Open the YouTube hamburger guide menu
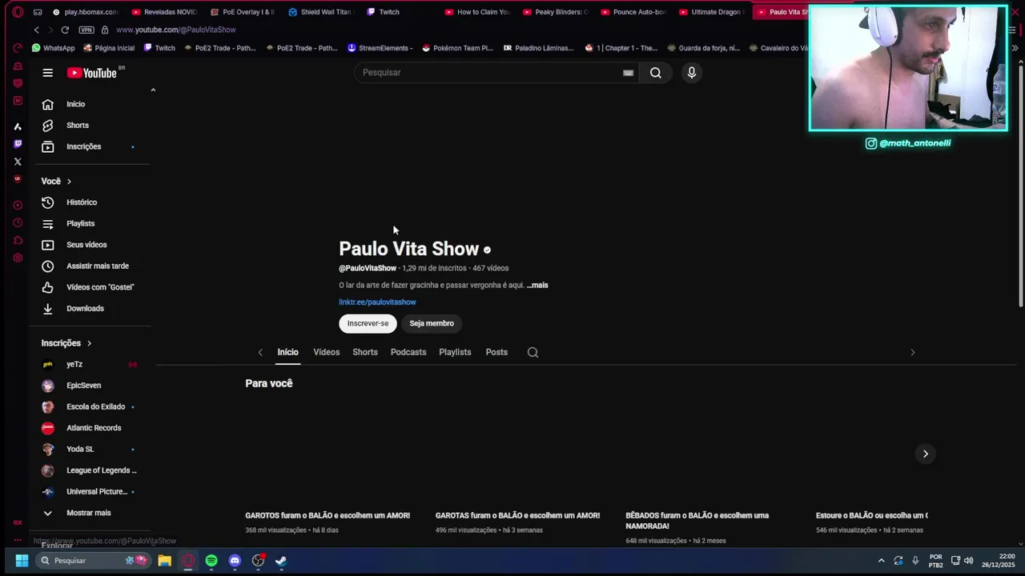The width and height of the screenshot is (1025, 576). click(x=47, y=73)
